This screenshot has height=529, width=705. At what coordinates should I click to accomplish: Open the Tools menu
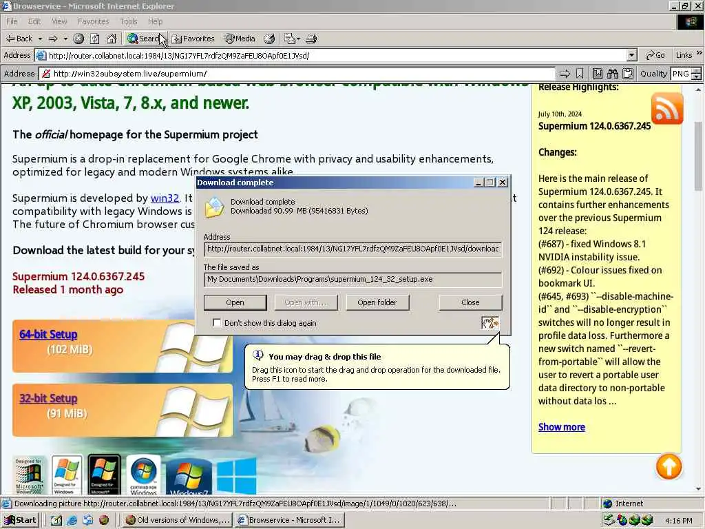[129, 21]
